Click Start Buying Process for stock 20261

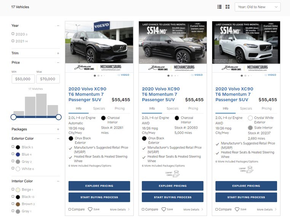[x=99, y=197]
